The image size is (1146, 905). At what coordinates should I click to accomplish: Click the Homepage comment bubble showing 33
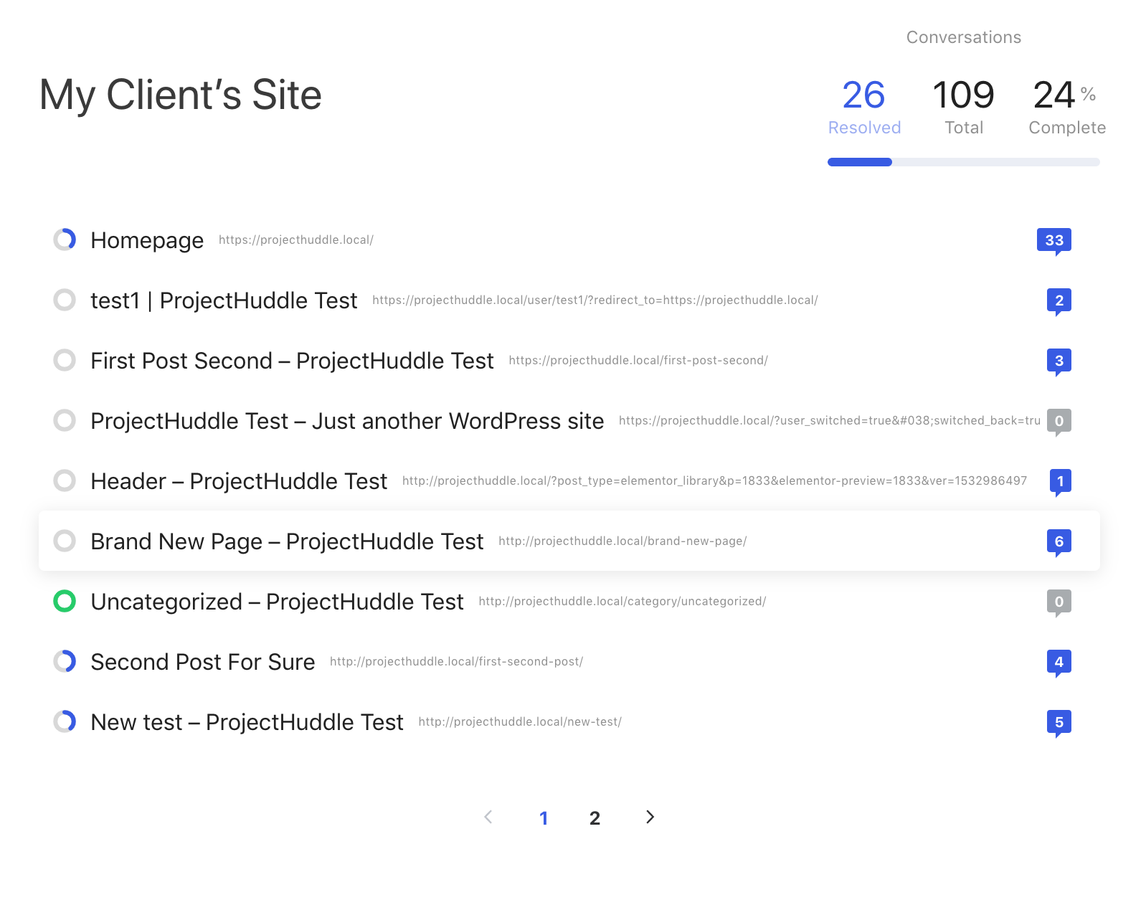point(1053,240)
